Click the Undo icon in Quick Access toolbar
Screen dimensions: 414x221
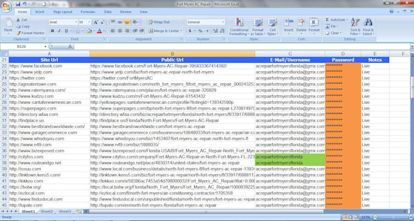click(24, 4)
